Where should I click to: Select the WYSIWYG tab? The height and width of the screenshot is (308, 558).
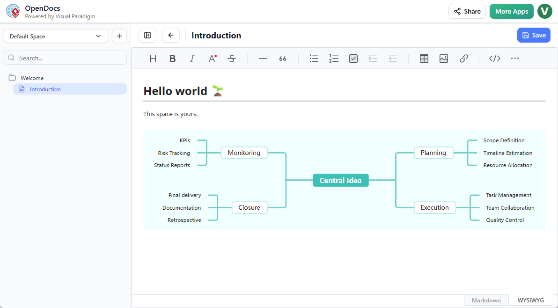531,300
